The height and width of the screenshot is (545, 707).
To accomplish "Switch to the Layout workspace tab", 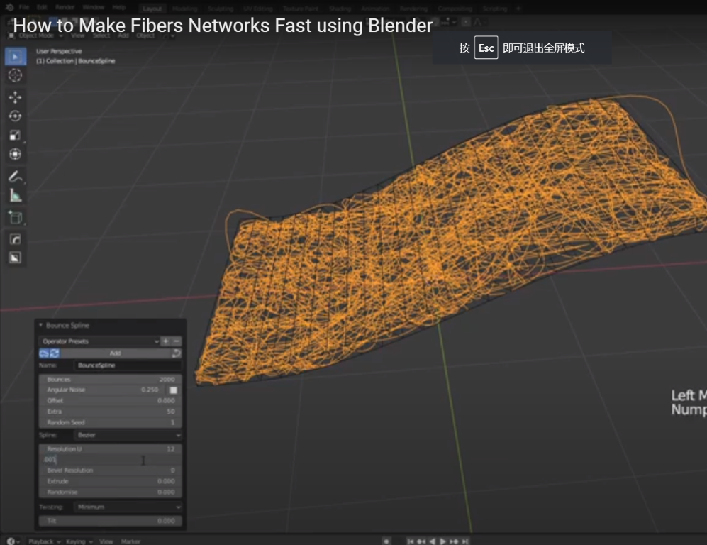I will pyautogui.click(x=152, y=9).
